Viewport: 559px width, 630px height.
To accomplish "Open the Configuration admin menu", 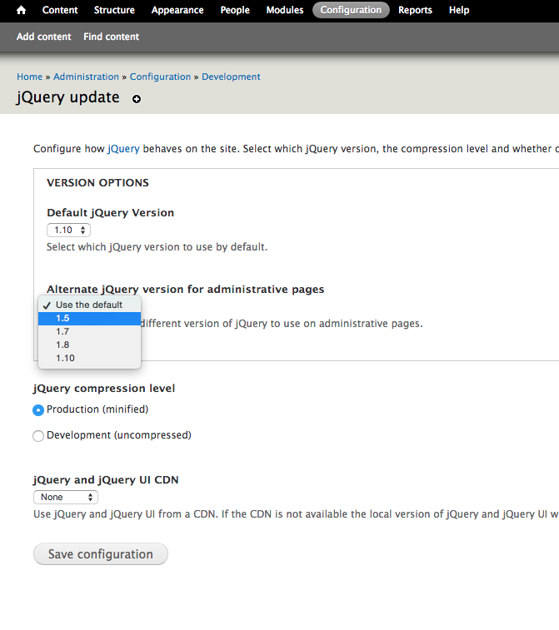I will tap(351, 10).
